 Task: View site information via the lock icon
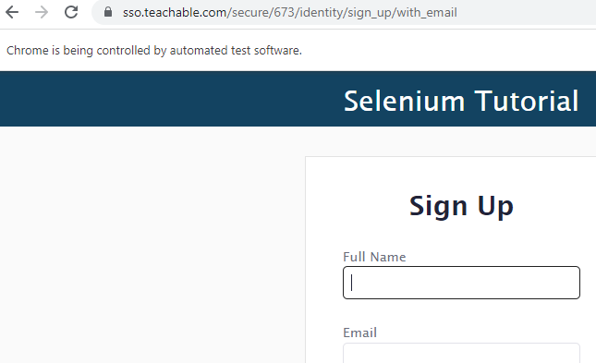[x=108, y=12]
